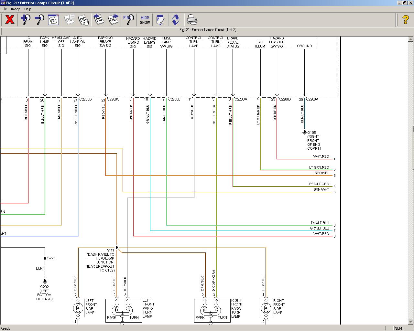Image resolution: width=414 pixels, height=331 pixels.
Task: Open the Find search tool
Action: tap(128, 20)
